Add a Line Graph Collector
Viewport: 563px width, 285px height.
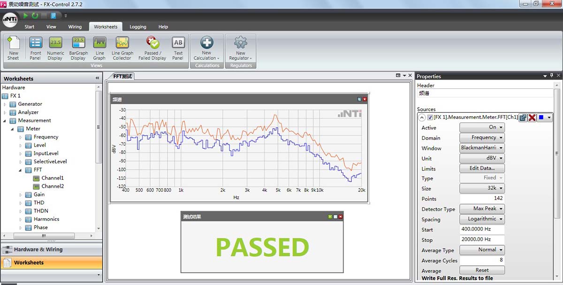(122, 48)
